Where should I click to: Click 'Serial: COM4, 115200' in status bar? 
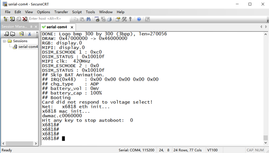[136, 150]
